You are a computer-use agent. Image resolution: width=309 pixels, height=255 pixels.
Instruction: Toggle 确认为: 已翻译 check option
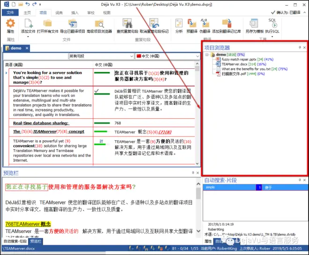coord(286,13)
